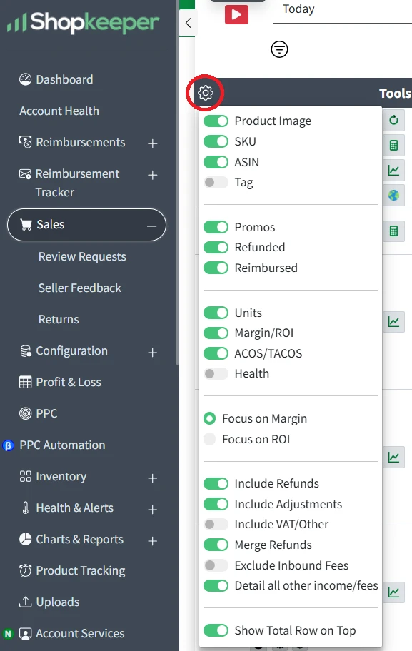
Task: Click the Dashboard gauge icon
Action: pyautogui.click(x=25, y=79)
